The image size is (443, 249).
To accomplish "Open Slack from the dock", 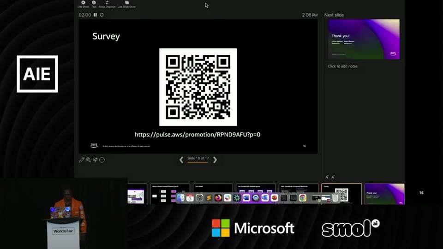I will coord(227,198).
